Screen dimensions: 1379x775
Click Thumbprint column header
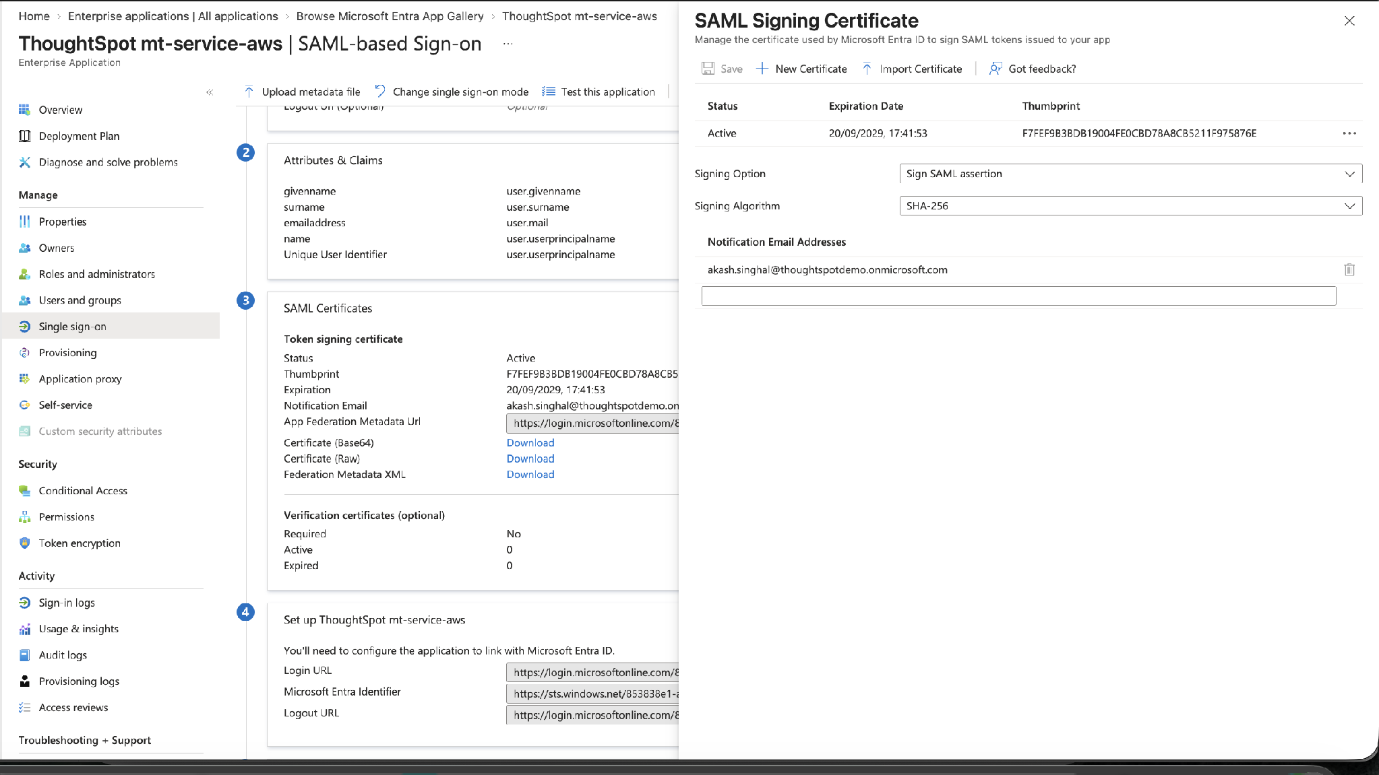point(1051,106)
